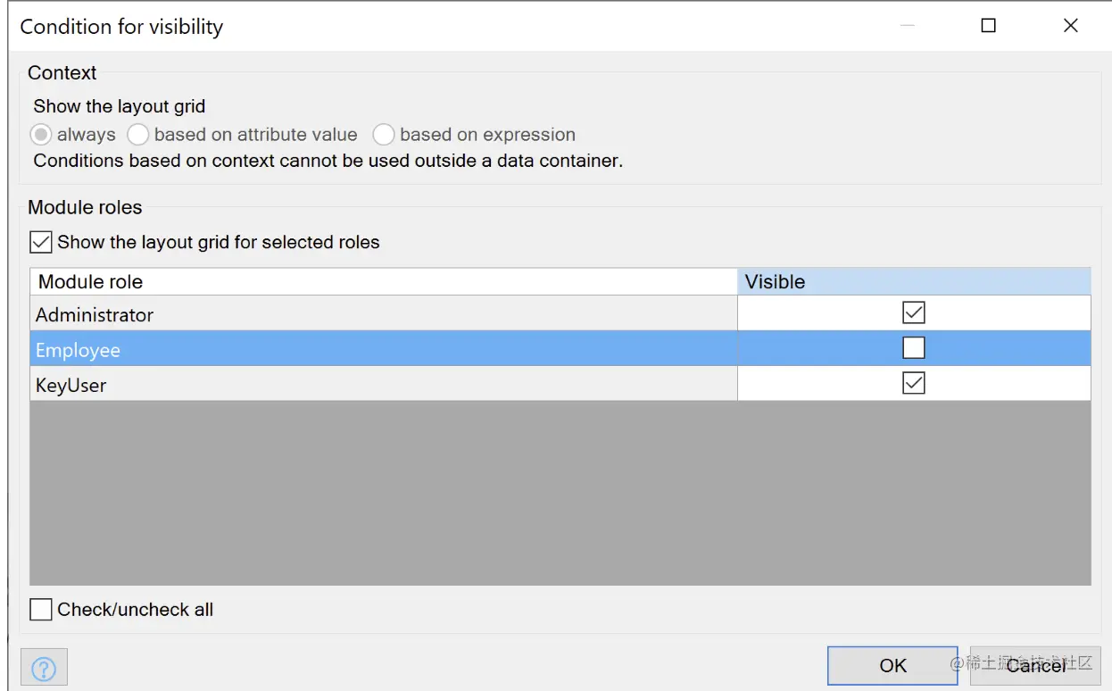Click the empty gray grid area
This screenshot has width=1112, height=691.
[560, 493]
